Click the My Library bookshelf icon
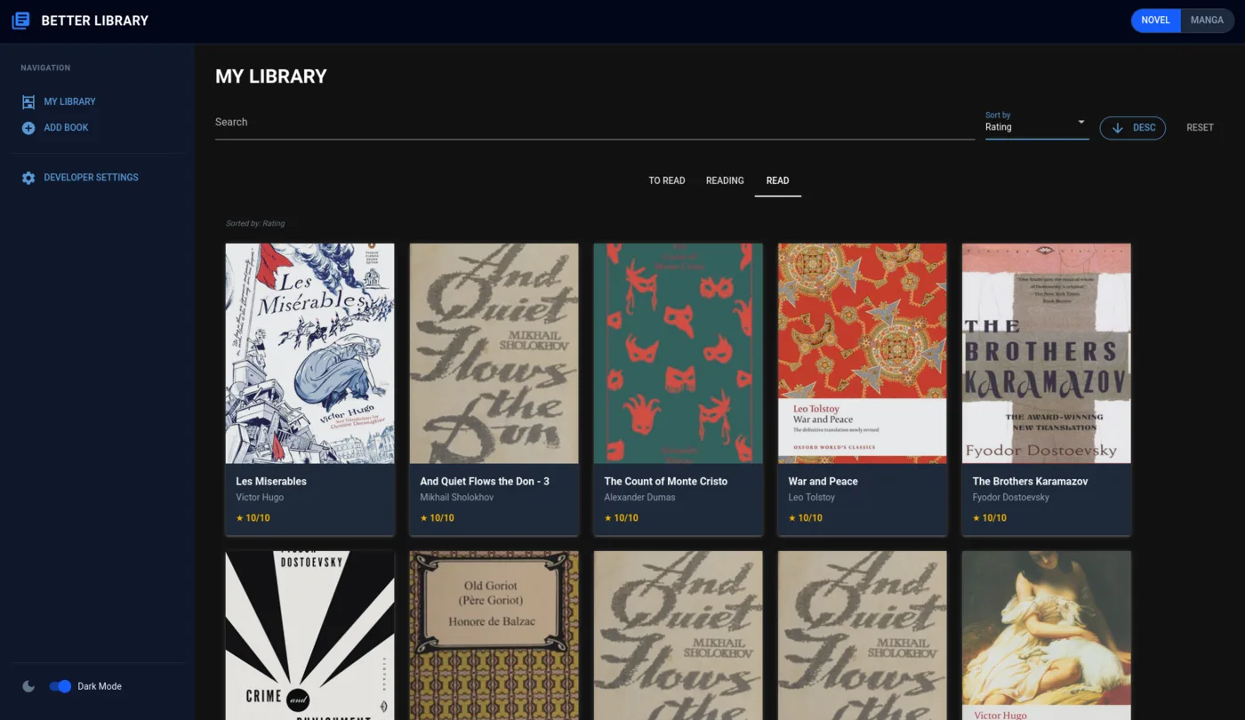Image resolution: width=1245 pixels, height=720 pixels. [28, 102]
